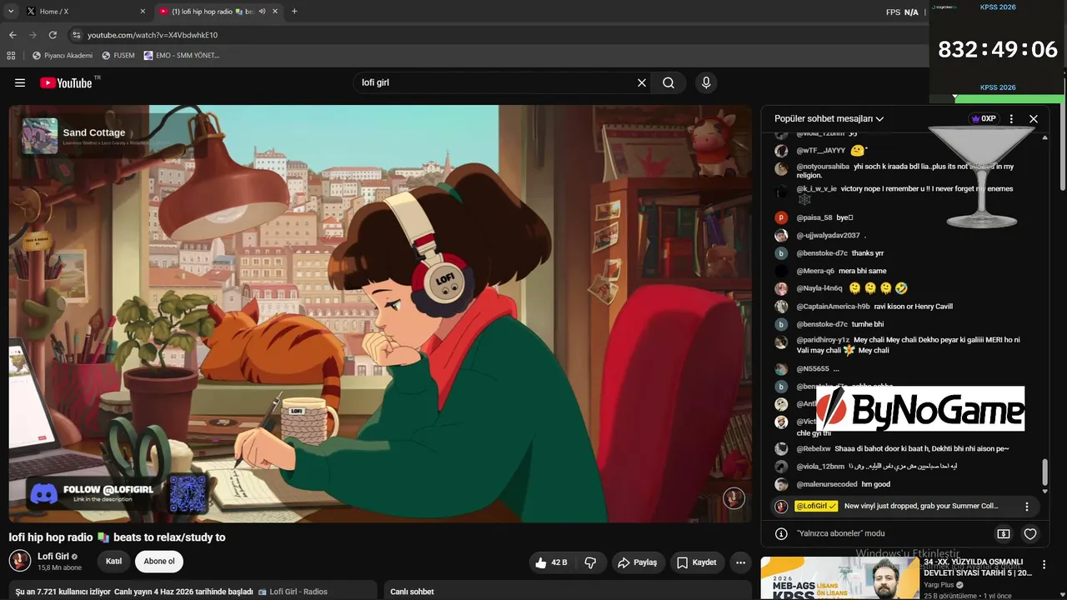Reload the YouTube page
Screen dimensions: 1067x600
click(53, 35)
